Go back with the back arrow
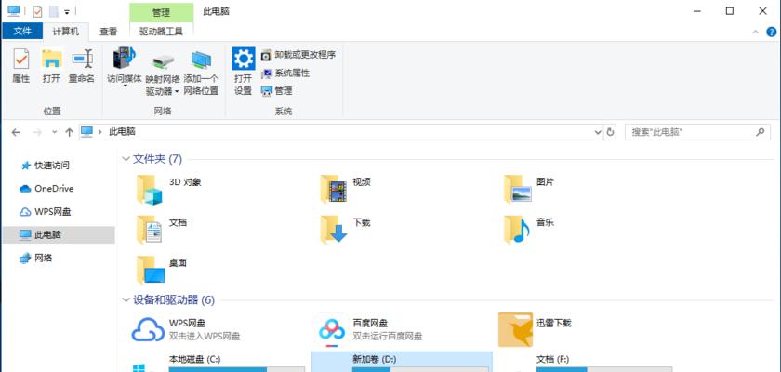781x372 pixels. tap(16, 132)
